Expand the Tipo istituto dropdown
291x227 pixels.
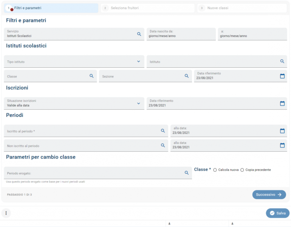[x=138, y=62]
